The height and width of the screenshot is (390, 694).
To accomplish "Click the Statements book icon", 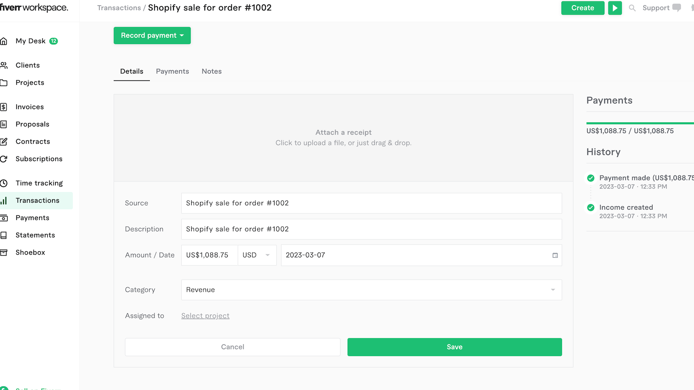I will click(3, 235).
